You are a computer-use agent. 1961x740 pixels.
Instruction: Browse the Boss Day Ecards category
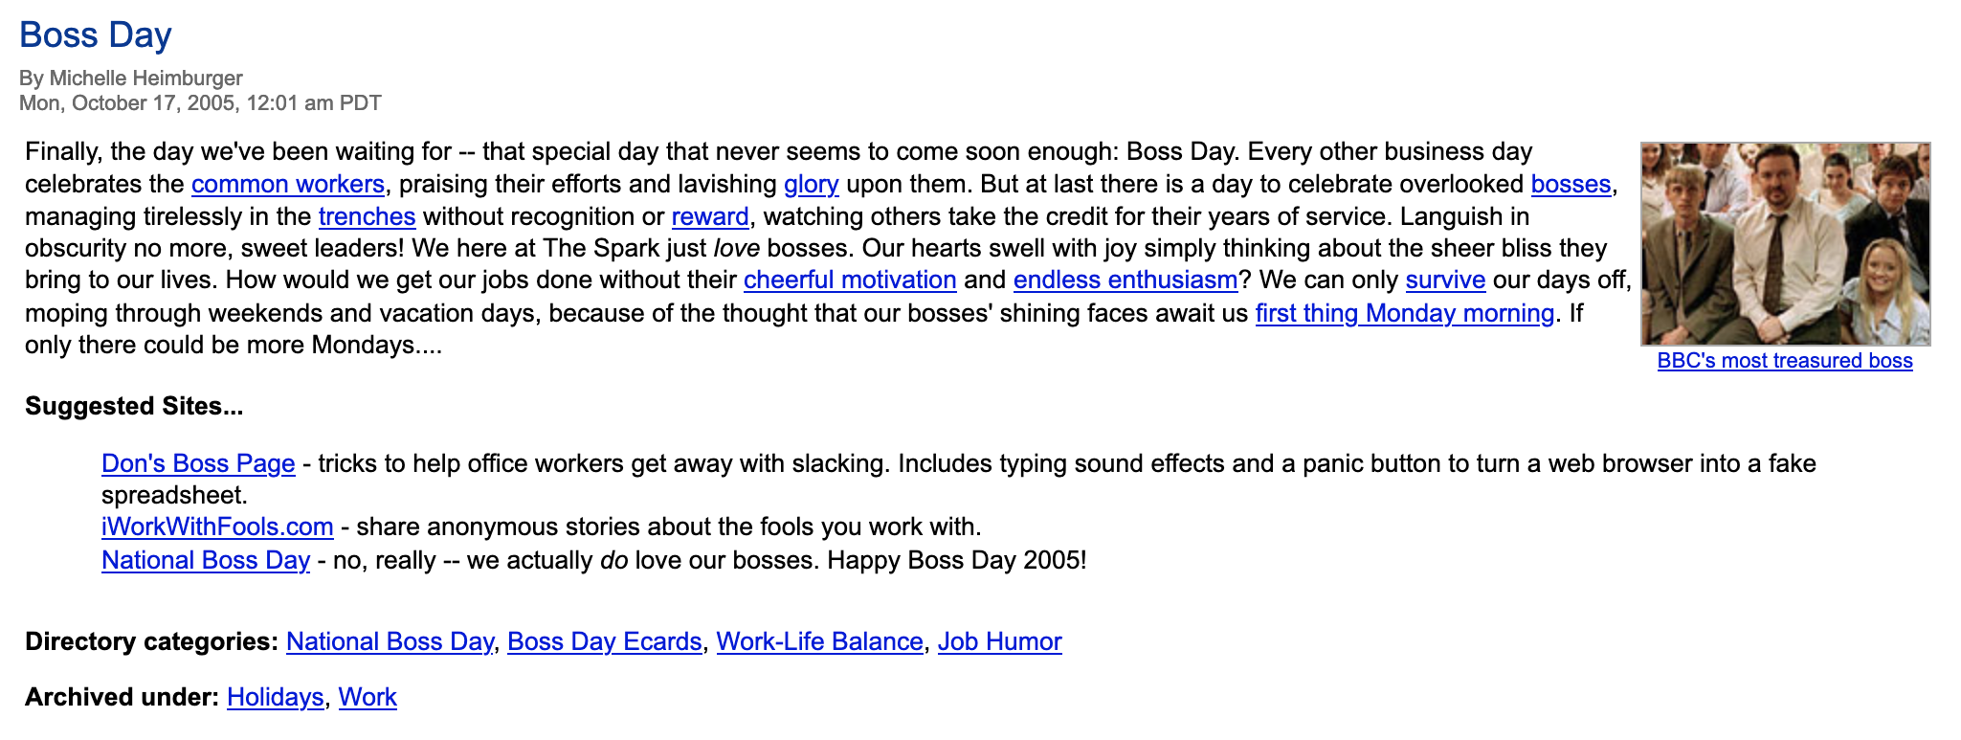tap(604, 641)
